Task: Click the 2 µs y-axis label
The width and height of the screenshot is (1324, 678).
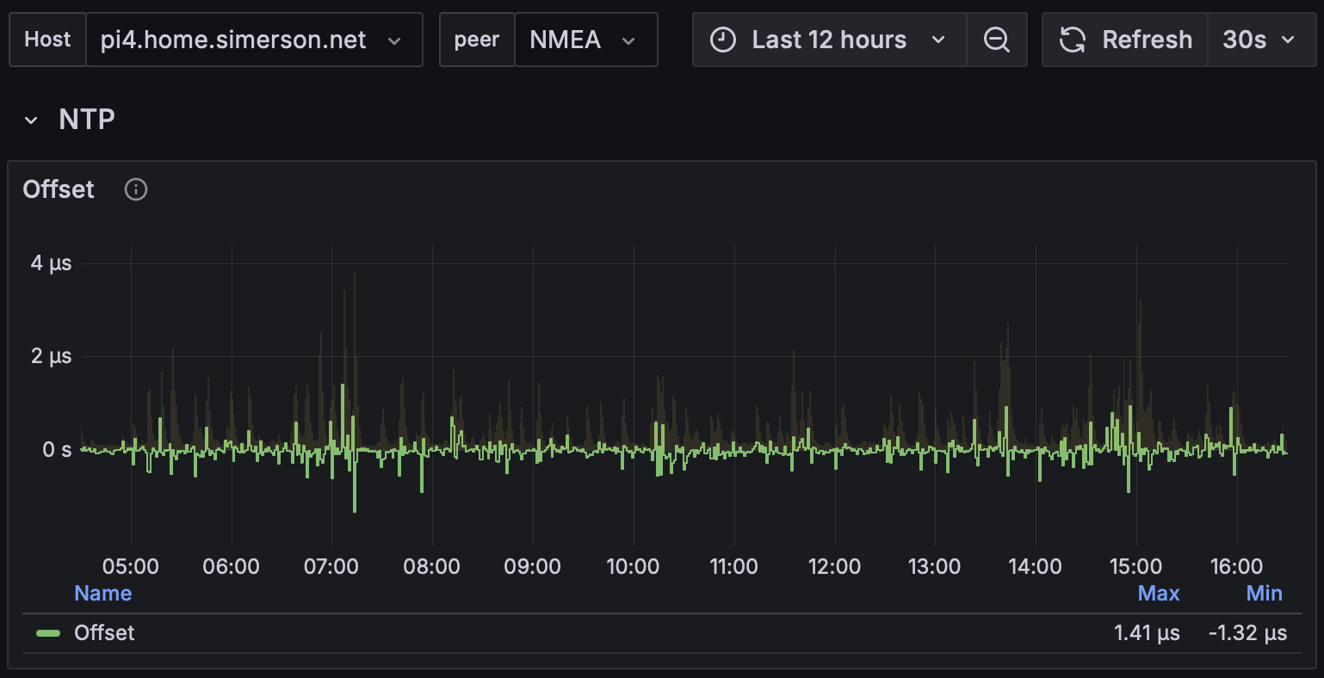Action: [51, 356]
